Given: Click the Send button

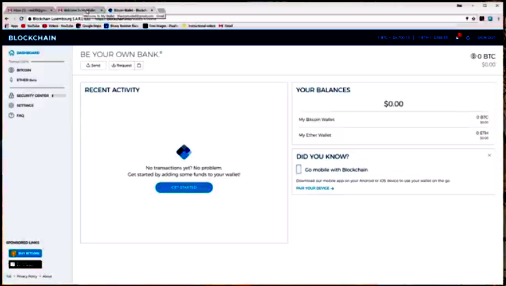Looking at the screenshot, I should point(93,66).
